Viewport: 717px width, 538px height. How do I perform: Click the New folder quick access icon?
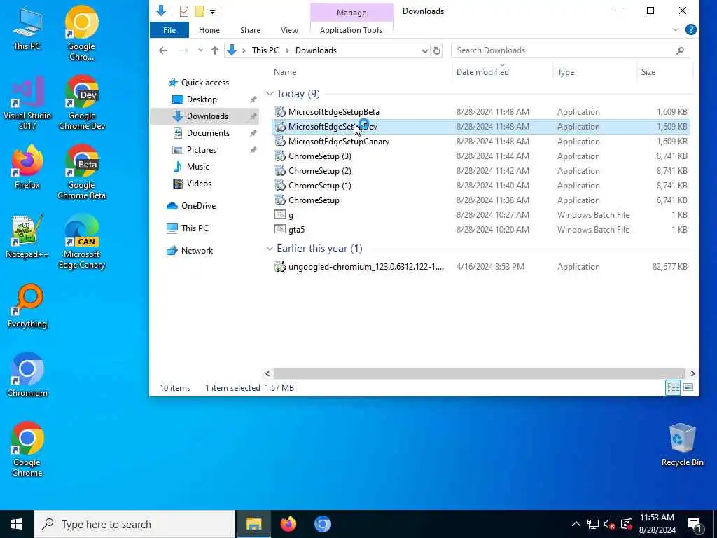point(200,11)
